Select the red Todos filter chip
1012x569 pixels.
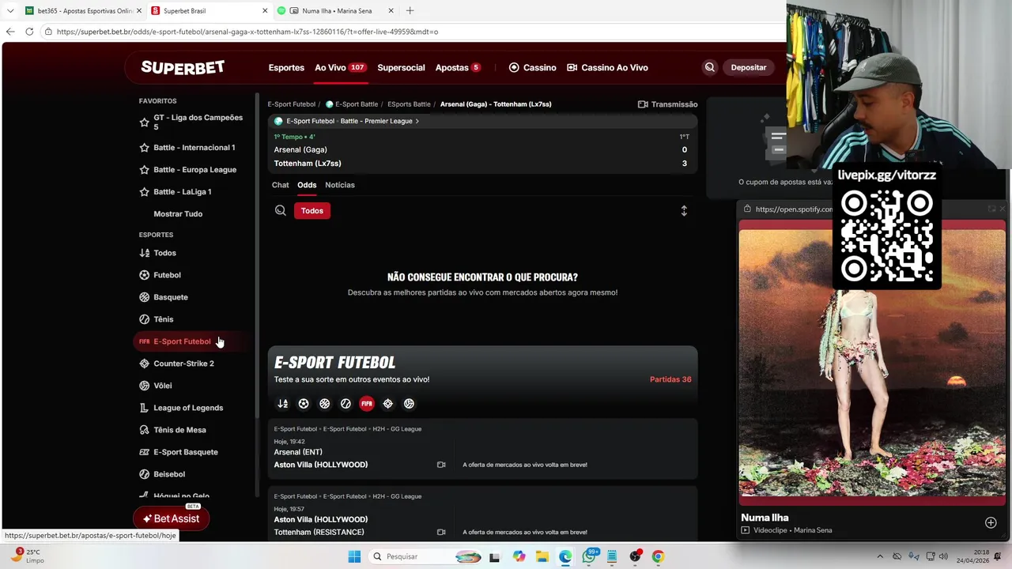coord(312,211)
